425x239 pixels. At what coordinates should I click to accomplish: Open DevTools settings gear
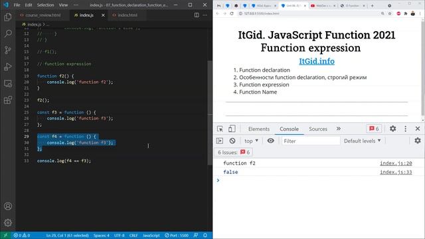pos(392,129)
